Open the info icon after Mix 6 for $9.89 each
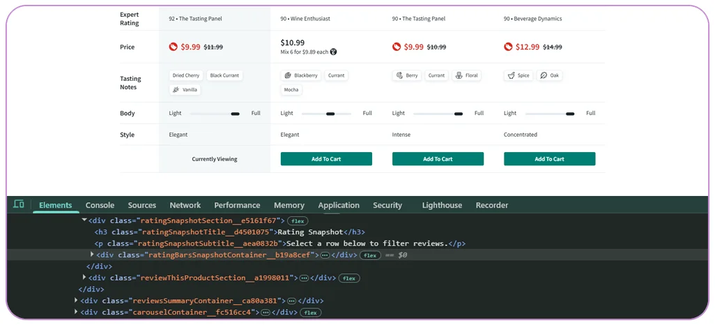This screenshot has width=715, height=325. click(333, 52)
